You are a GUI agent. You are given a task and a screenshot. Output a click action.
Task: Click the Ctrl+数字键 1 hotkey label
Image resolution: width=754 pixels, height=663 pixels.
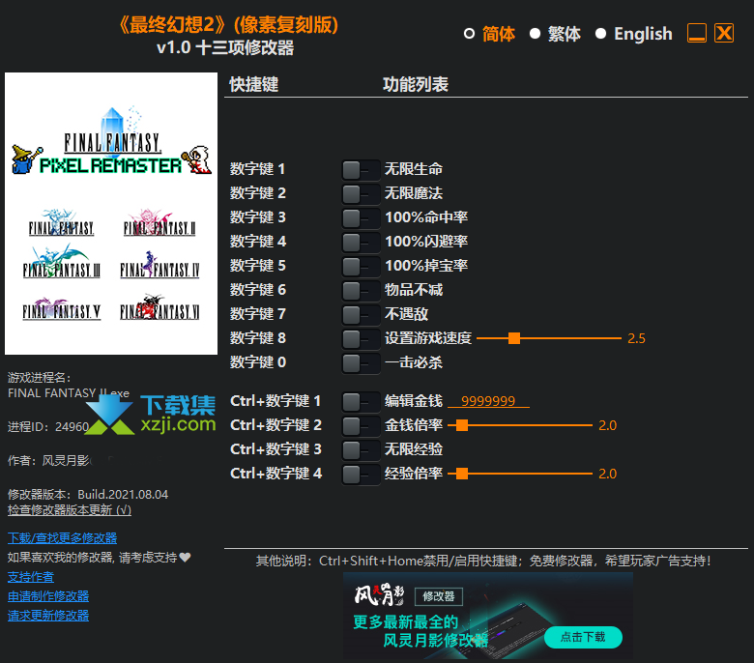pos(275,401)
